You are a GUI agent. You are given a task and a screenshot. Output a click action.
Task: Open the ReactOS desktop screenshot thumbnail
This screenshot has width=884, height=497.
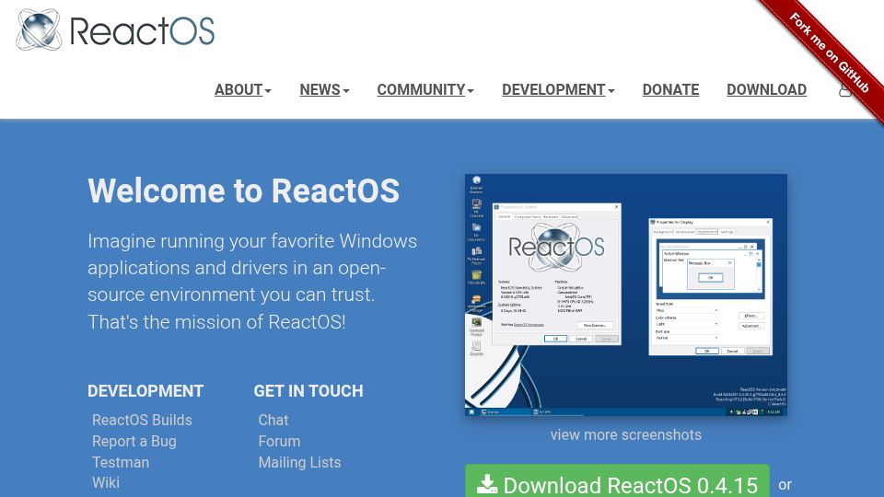626,295
